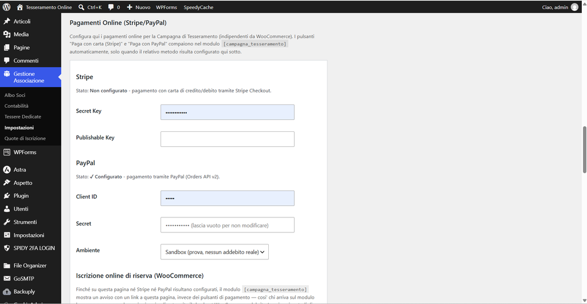The width and height of the screenshot is (587, 304).
Task: Click the Articoli pin icon
Action: 7,21
